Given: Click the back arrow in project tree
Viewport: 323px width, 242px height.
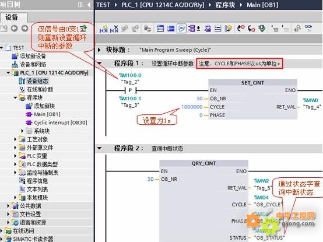Looking at the screenshot, I should click(x=14, y=28).
